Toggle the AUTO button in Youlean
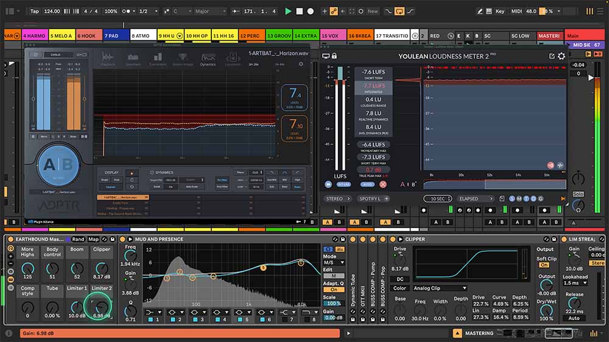 (x=367, y=184)
